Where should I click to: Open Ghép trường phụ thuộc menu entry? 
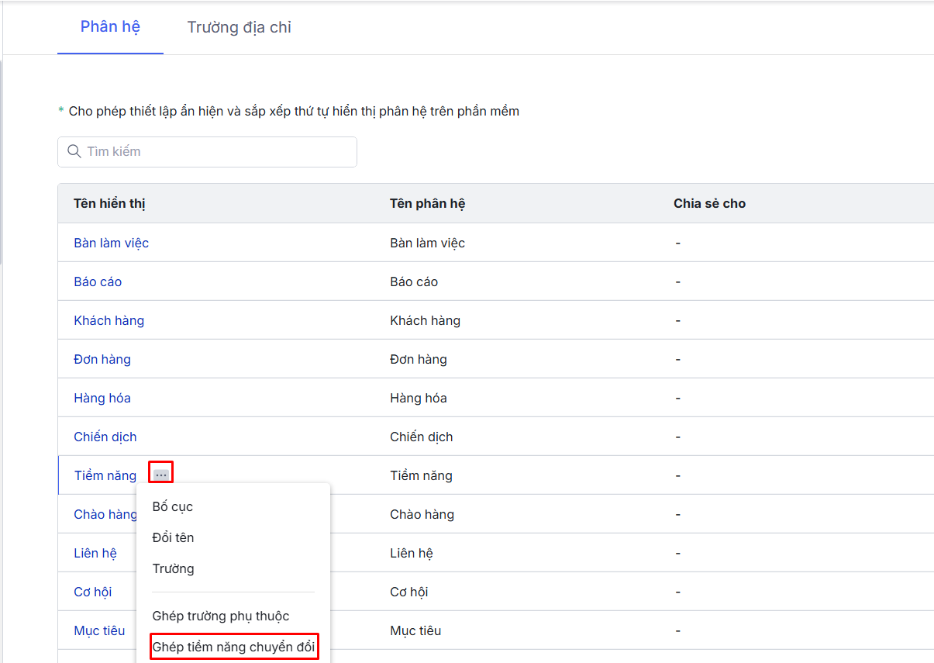(221, 616)
